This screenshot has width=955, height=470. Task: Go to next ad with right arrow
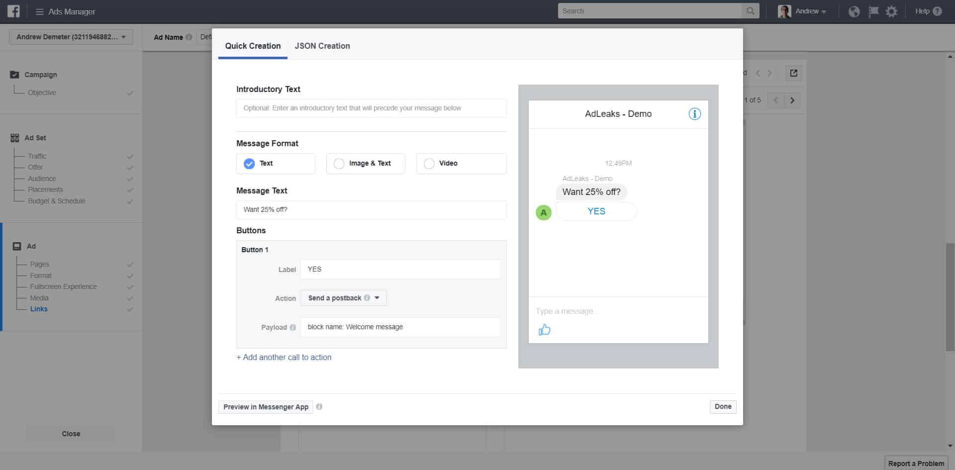pos(792,100)
